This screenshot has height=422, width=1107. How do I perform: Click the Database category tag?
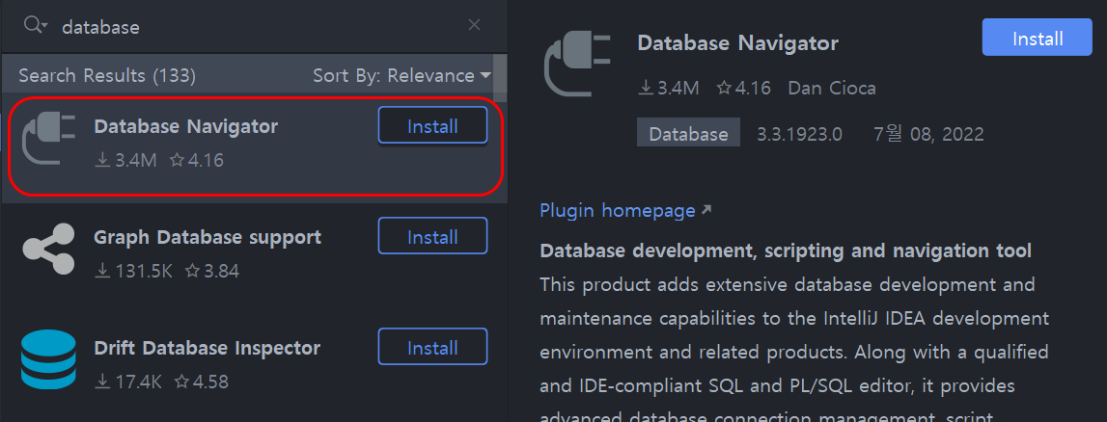(x=688, y=133)
